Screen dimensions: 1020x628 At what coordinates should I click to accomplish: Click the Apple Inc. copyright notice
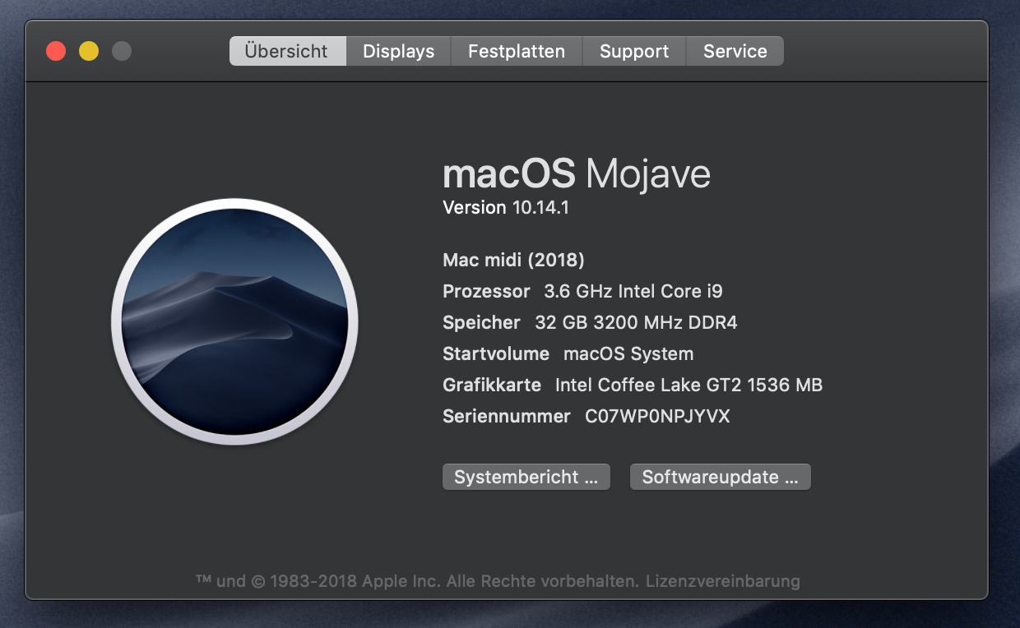417,581
